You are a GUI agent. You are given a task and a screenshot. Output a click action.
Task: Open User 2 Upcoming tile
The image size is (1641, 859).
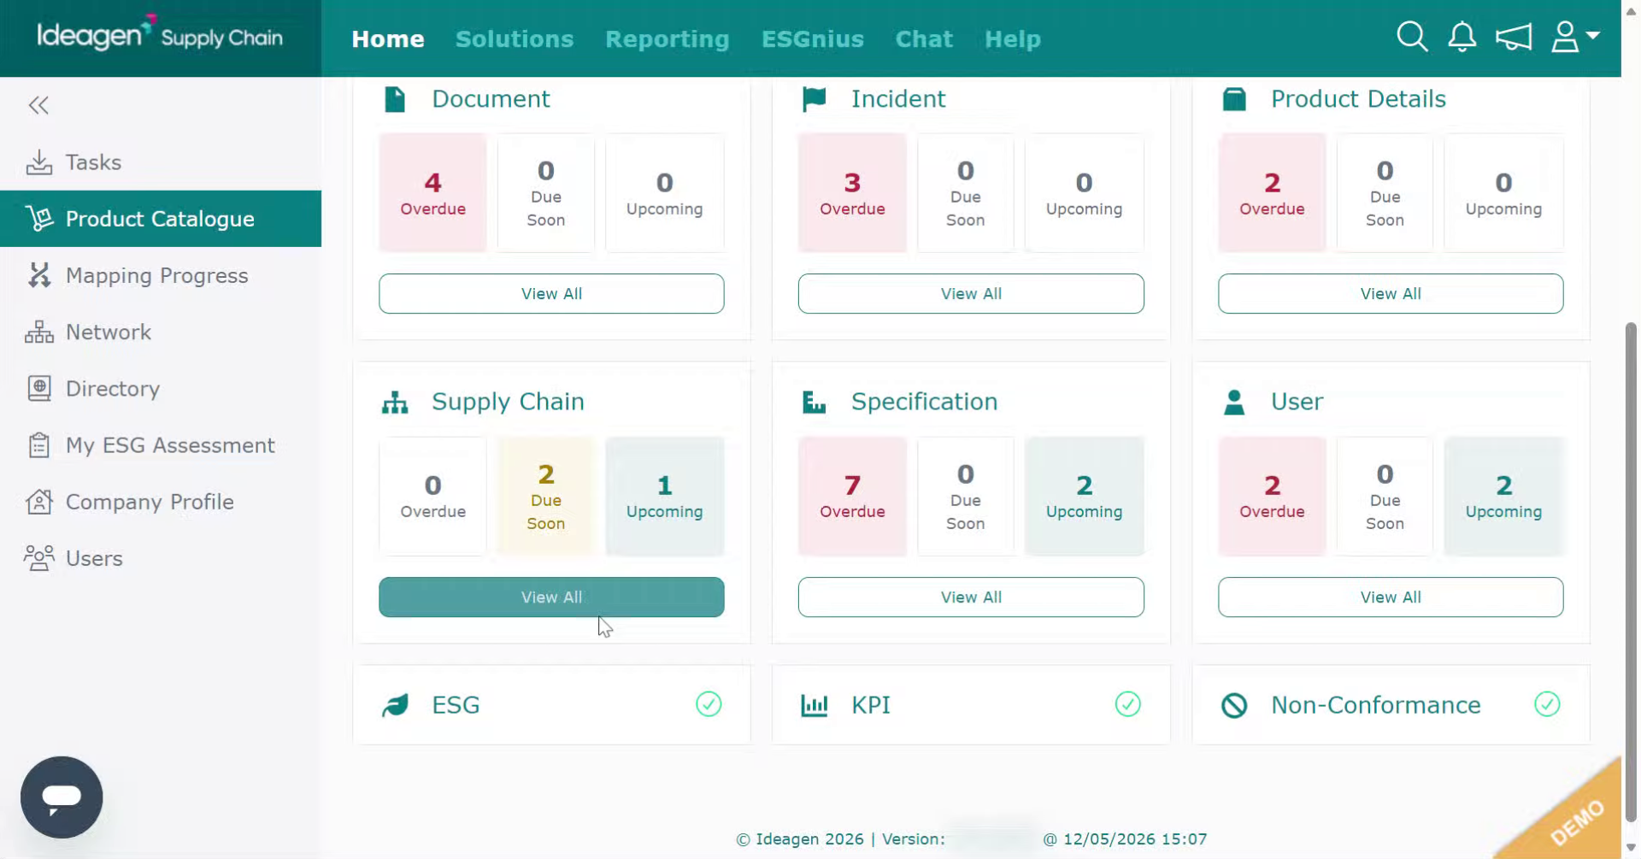click(1504, 497)
